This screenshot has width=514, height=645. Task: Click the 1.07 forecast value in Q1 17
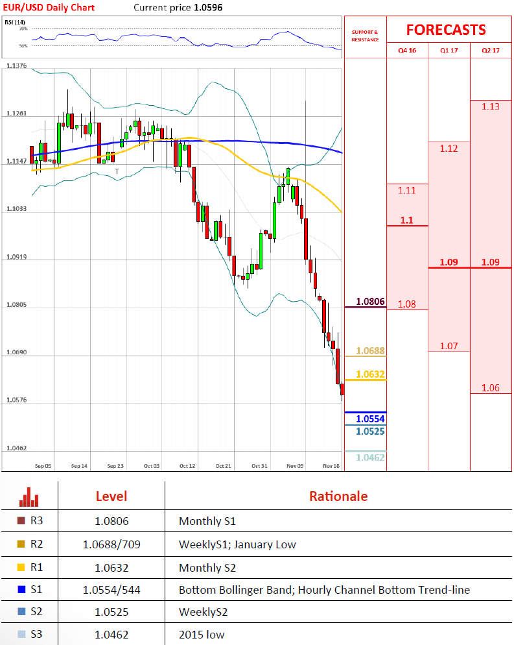[x=449, y=346]
